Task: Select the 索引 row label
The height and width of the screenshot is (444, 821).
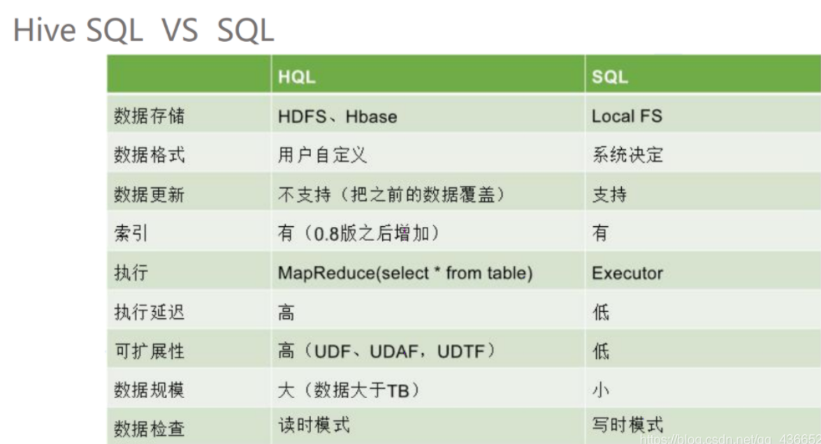Action: click(x=131, y=232)
